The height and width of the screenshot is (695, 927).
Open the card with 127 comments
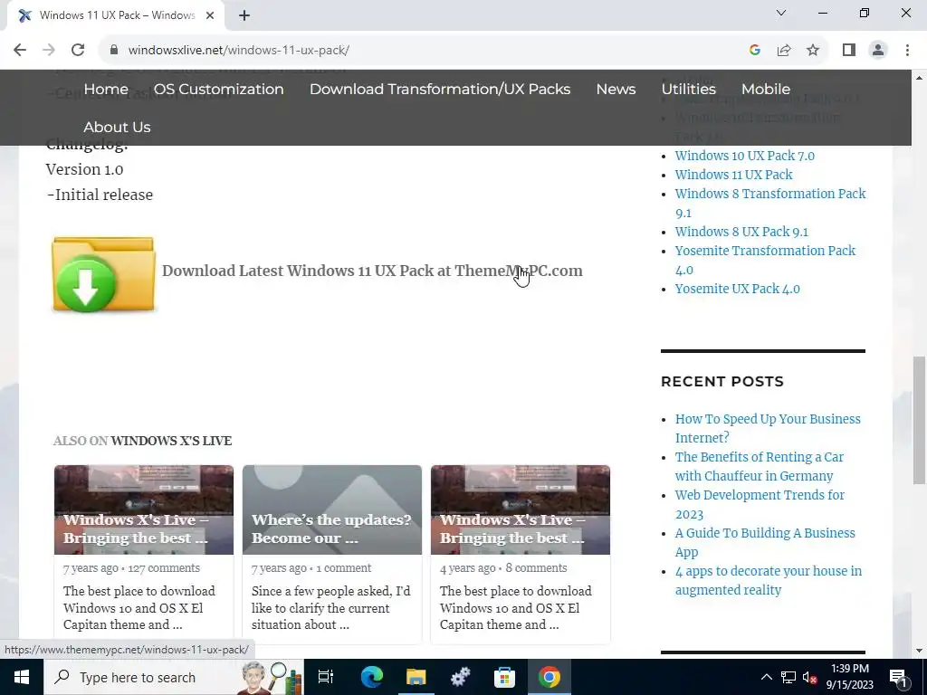pyautogui.click(x=144, y=555)
